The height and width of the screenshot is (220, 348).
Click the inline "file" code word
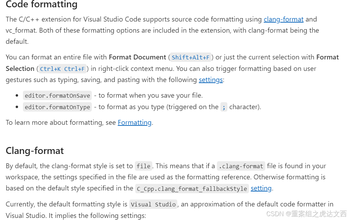143,166
